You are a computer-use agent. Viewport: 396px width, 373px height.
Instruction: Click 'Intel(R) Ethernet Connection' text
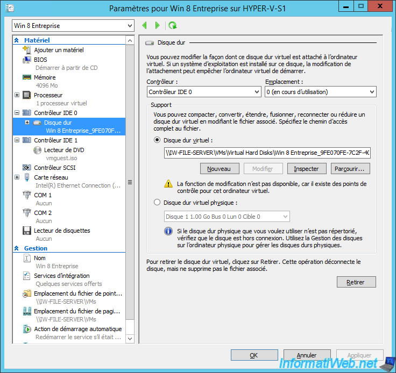click(x=78, y=185)
